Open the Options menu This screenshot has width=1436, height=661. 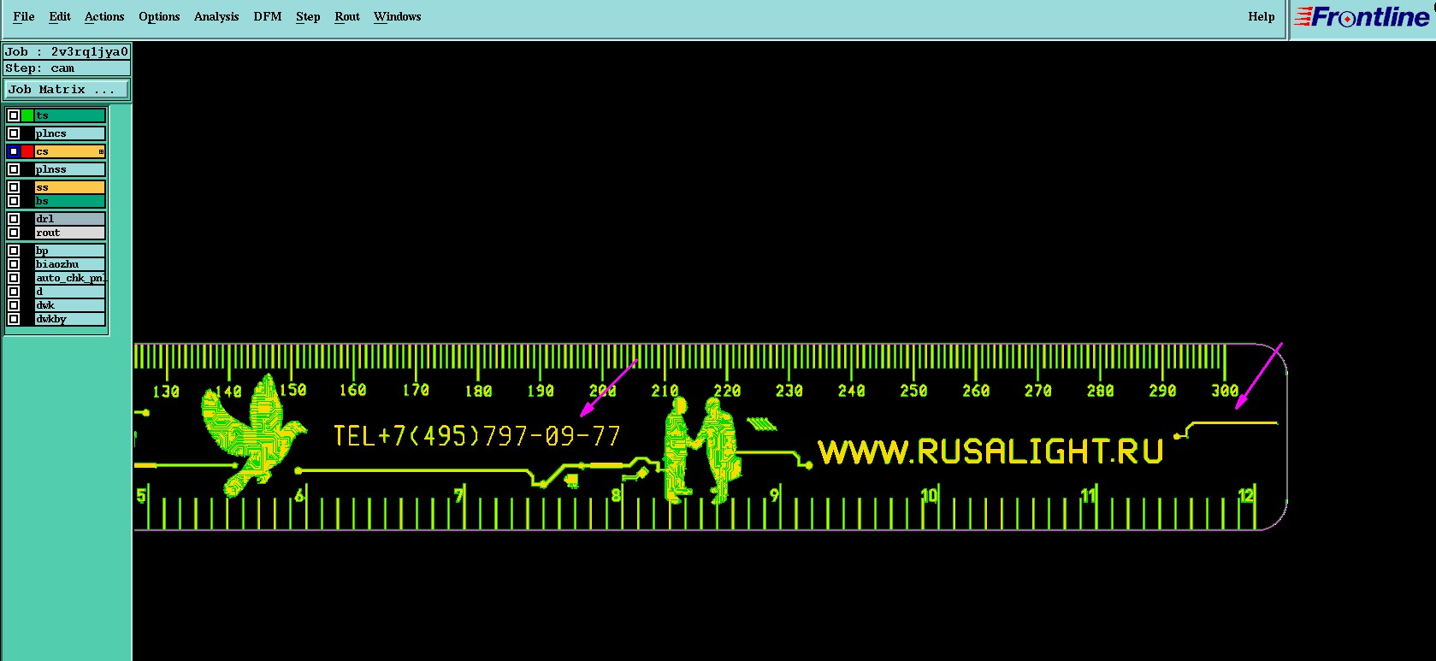(159, 16)
